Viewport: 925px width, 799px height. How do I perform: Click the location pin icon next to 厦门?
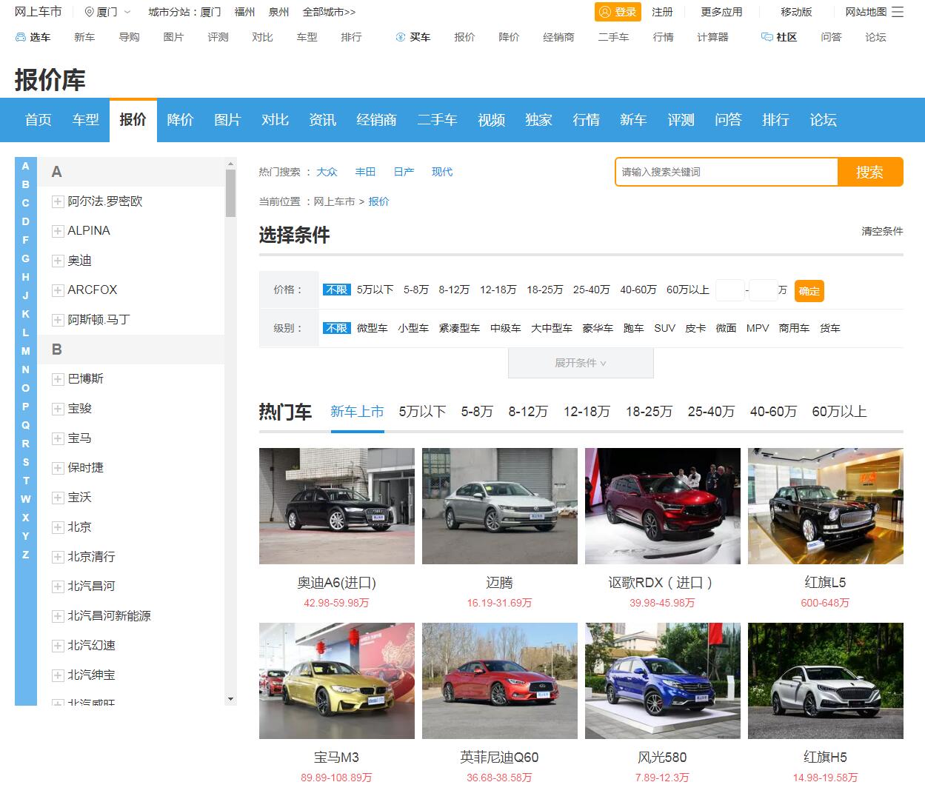pos(90,12)
